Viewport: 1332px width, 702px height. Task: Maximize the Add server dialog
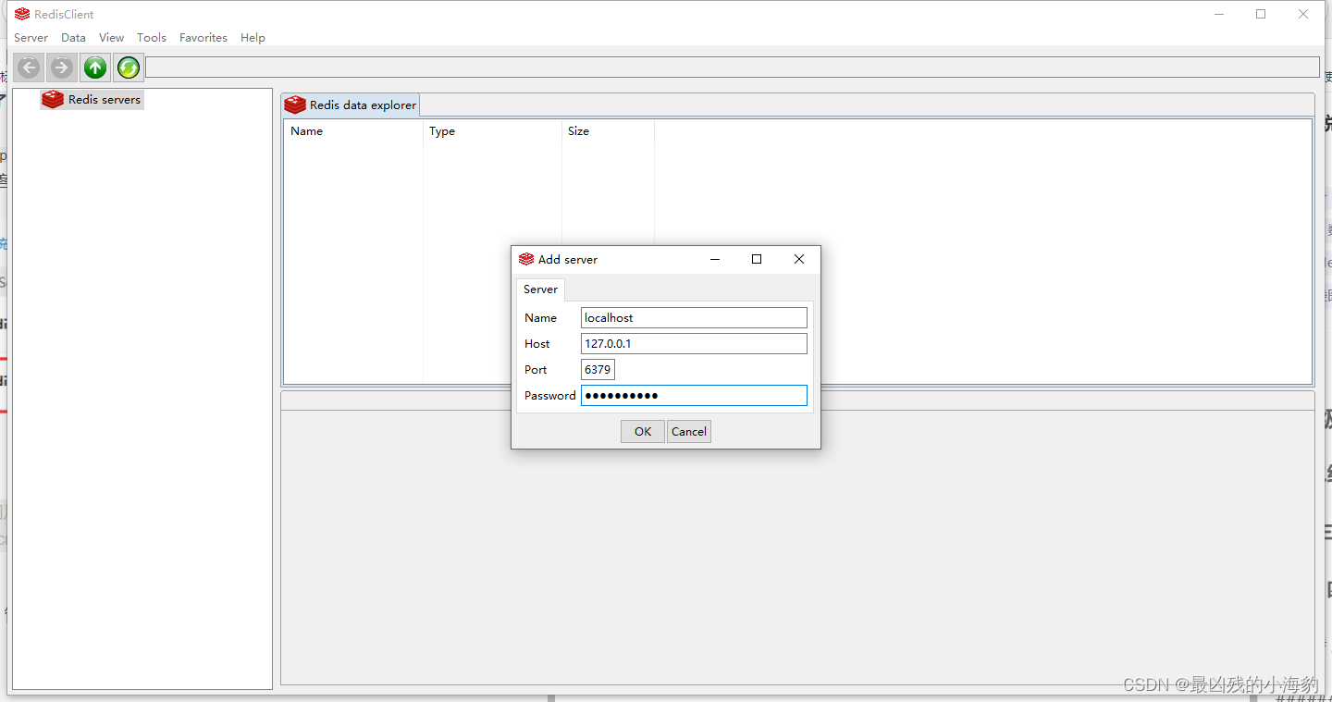(x=757, y=259)
